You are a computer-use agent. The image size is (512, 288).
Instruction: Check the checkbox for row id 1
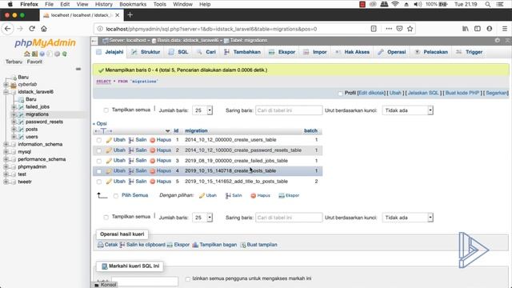99,140
